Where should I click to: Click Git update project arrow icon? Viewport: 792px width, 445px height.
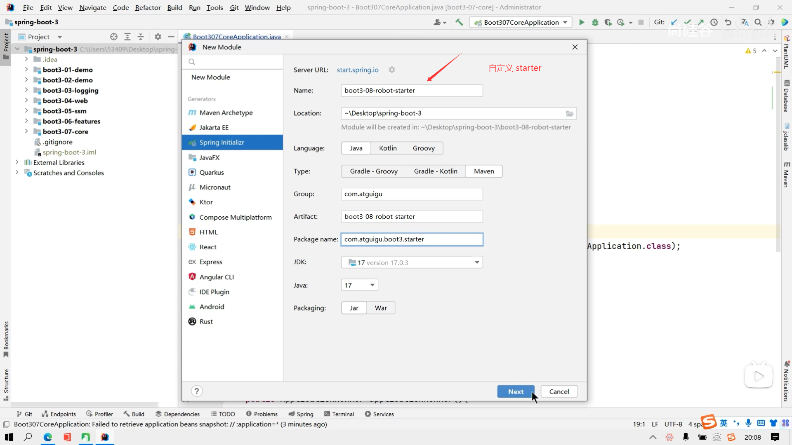pos(674,22)
